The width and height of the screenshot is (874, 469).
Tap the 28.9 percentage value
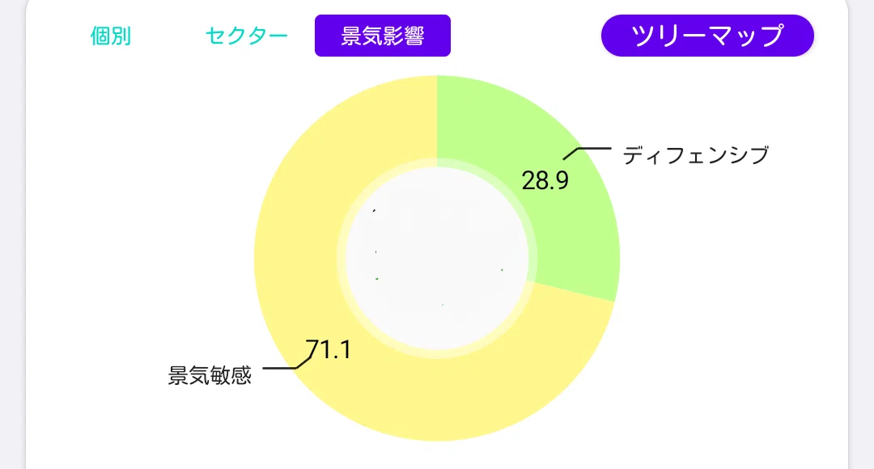tap(545, 180)
